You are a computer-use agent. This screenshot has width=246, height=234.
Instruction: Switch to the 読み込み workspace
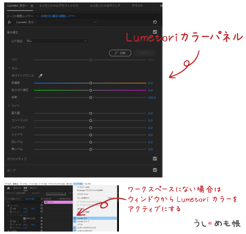coord(17,188)
